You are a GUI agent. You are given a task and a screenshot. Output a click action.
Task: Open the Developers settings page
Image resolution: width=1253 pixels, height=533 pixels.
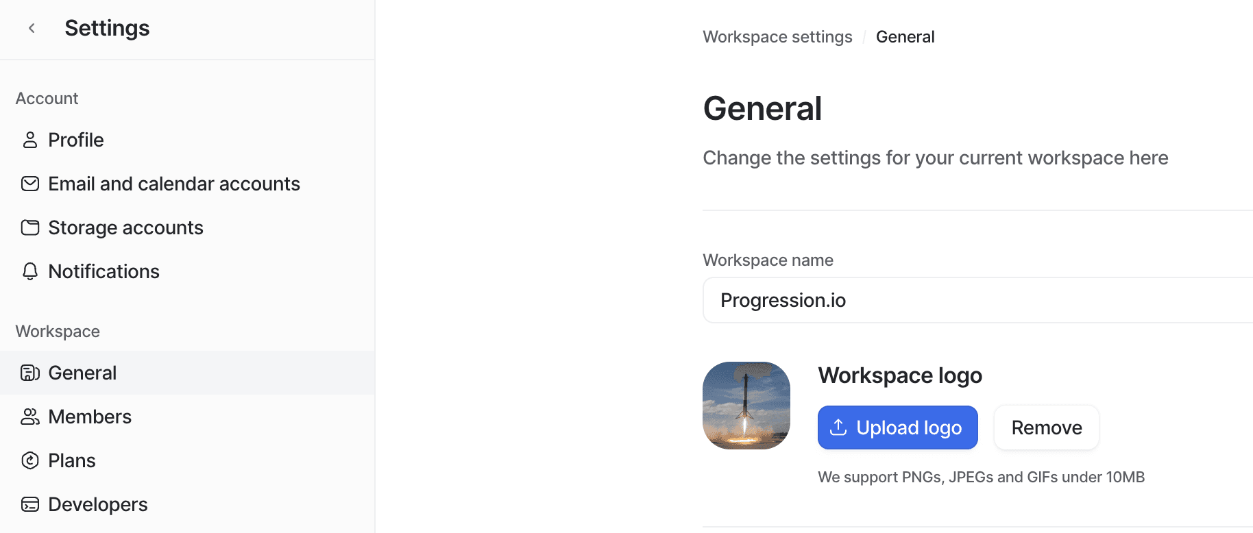[97, 504]
